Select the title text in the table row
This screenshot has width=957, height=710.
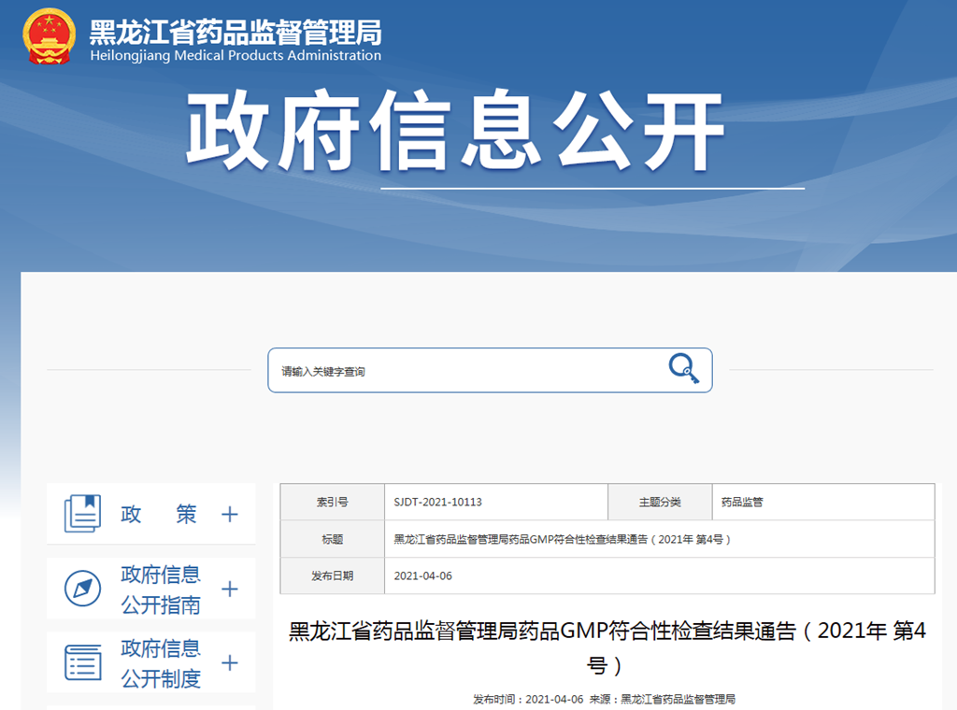pos(562,539)
